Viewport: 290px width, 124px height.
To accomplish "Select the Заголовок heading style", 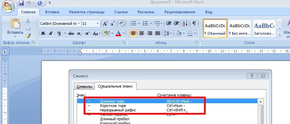I will click(264, 28).
